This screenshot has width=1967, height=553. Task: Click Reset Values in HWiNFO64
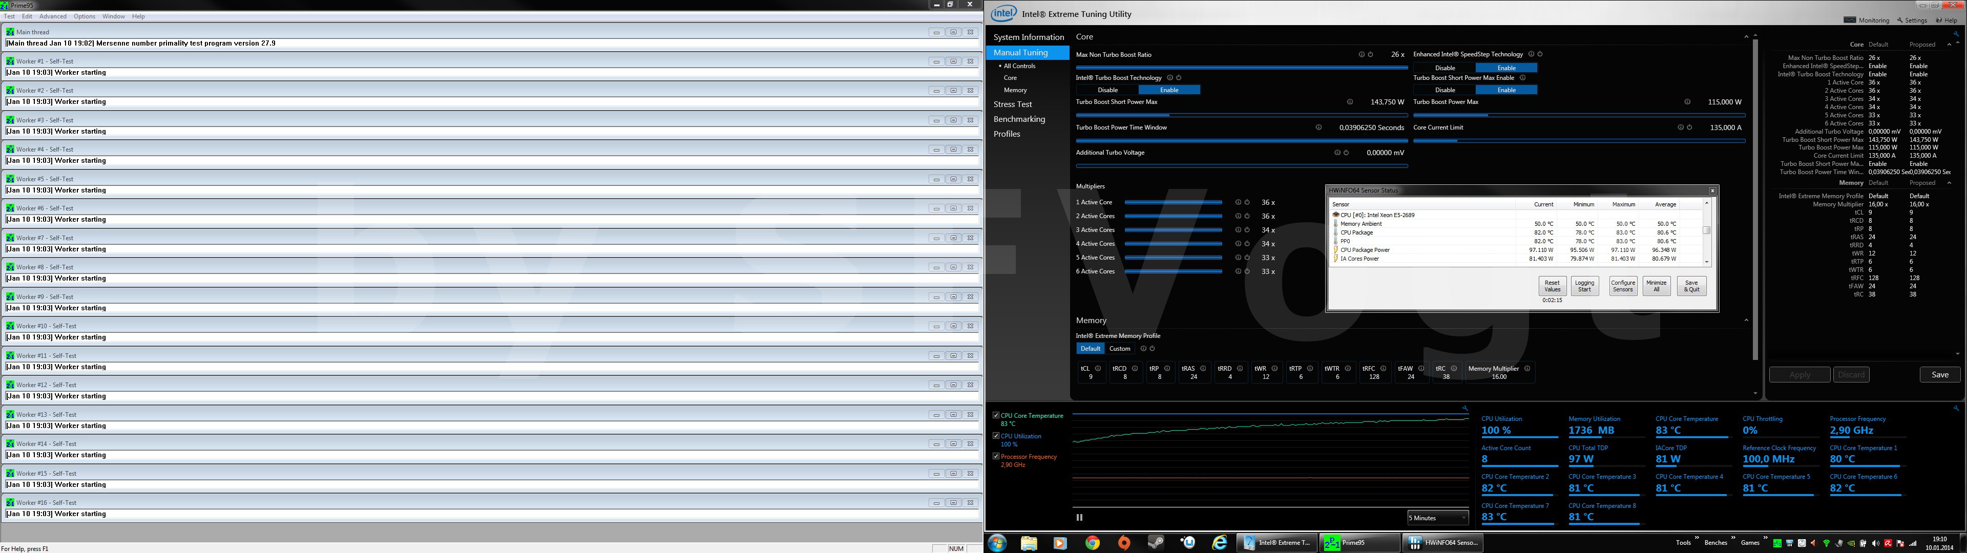1553,286
